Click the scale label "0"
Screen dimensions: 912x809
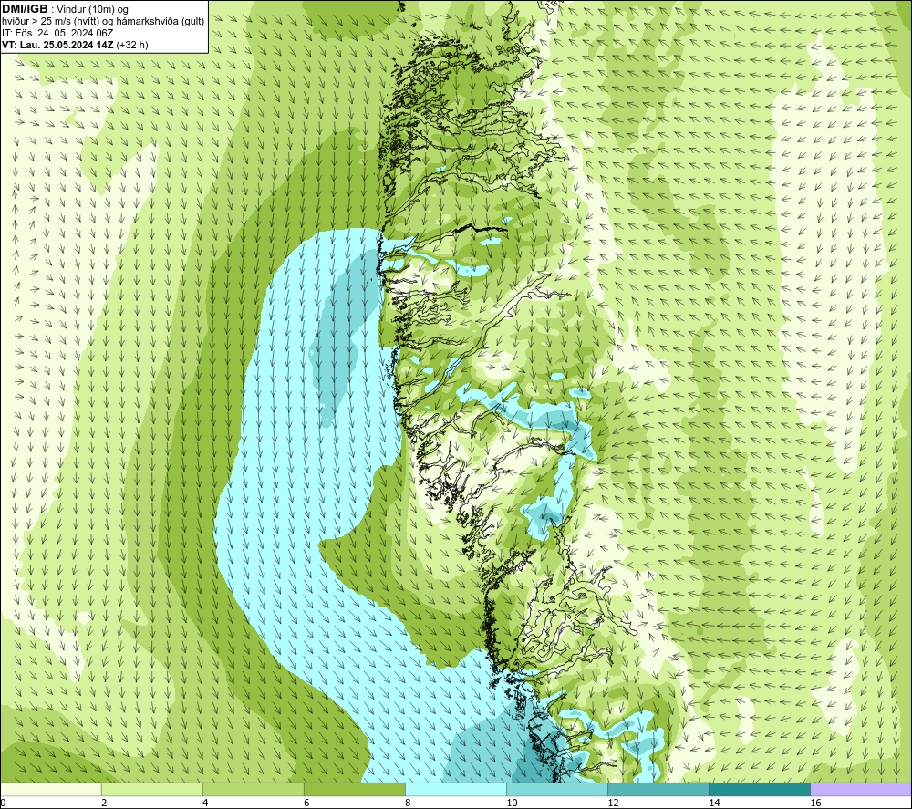click(3, 804)
